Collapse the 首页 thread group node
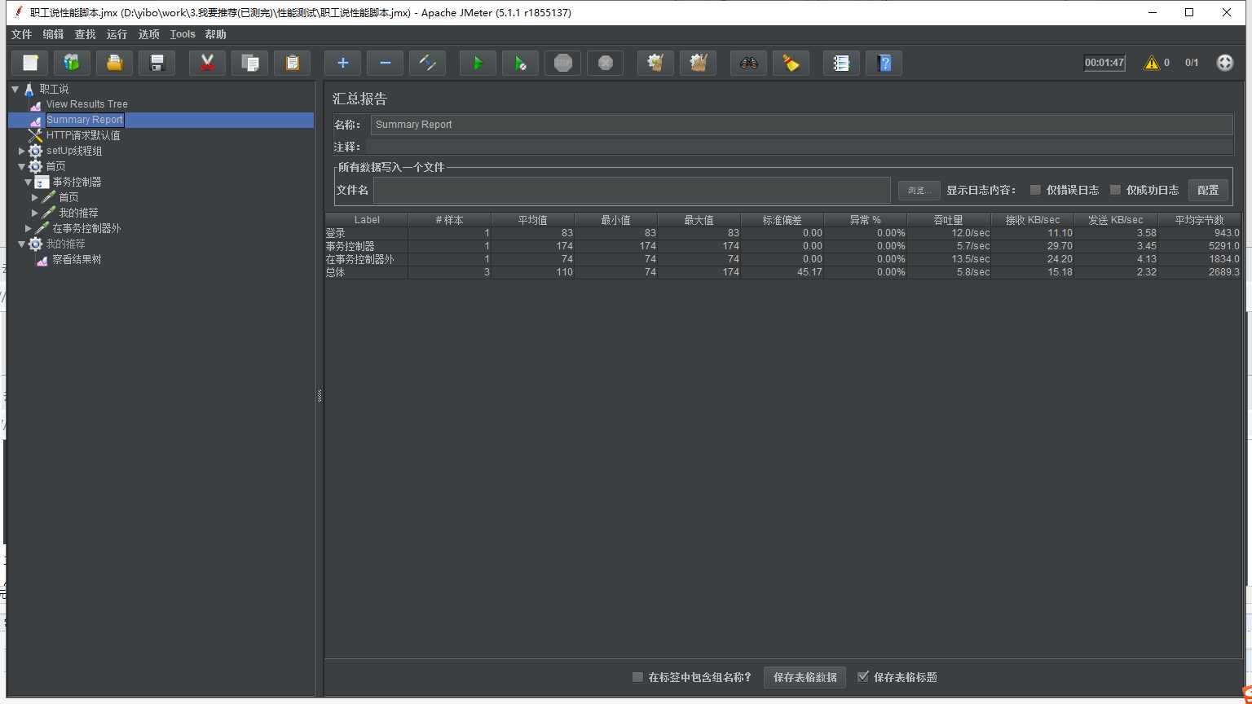 click(x=22, y=166)
